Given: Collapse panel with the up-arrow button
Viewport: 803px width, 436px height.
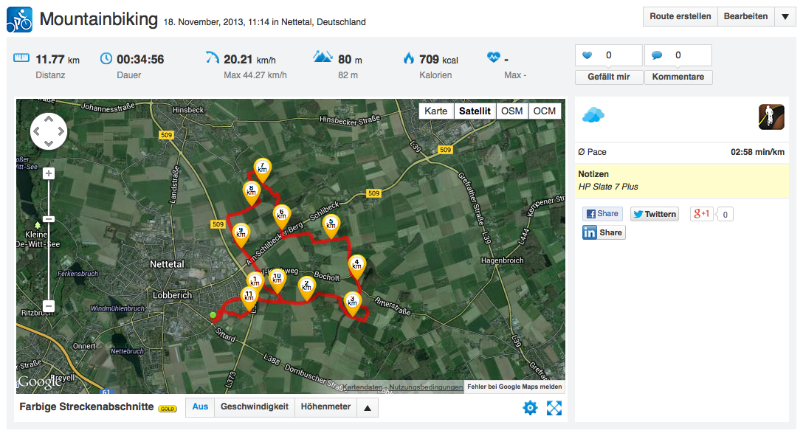Looking at the screenshot, I should (368, 408).
